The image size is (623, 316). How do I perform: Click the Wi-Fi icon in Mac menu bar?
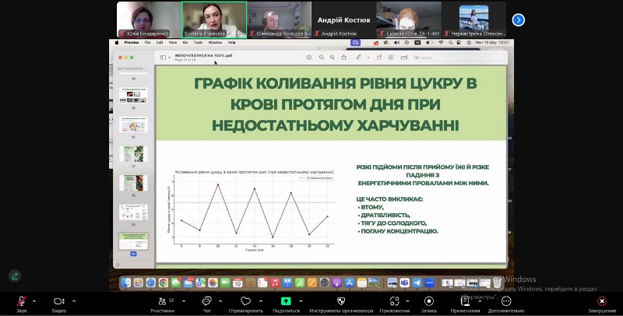pos(441,43)
